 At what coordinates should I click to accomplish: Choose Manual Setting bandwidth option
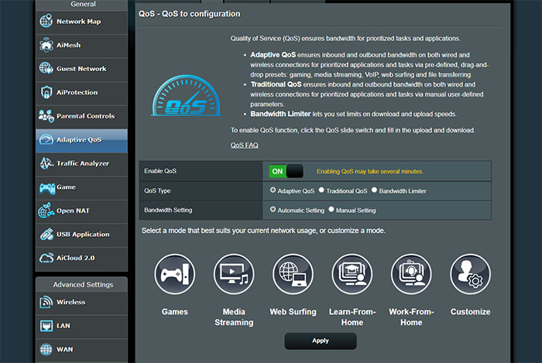pyautogui.click(x=331, y=209)
